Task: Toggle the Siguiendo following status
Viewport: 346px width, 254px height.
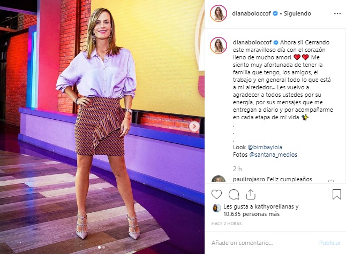Action: coord(297,13)
